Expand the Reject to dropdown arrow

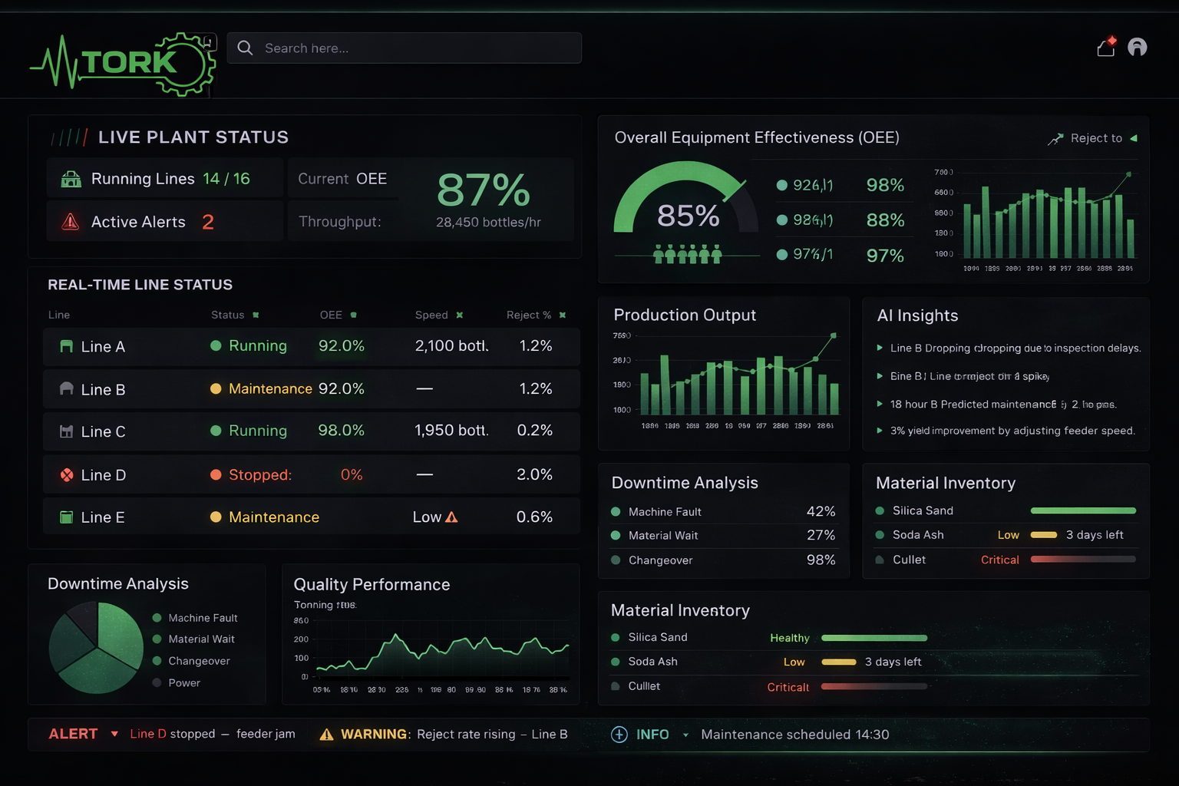pyautogui.click(x=1134, y=138)
